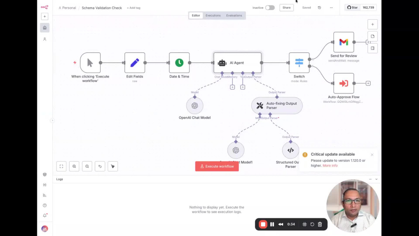Screen dimensions: 419x236
Task: Click the plus button in left sidebar
Action: click(45, 17)
